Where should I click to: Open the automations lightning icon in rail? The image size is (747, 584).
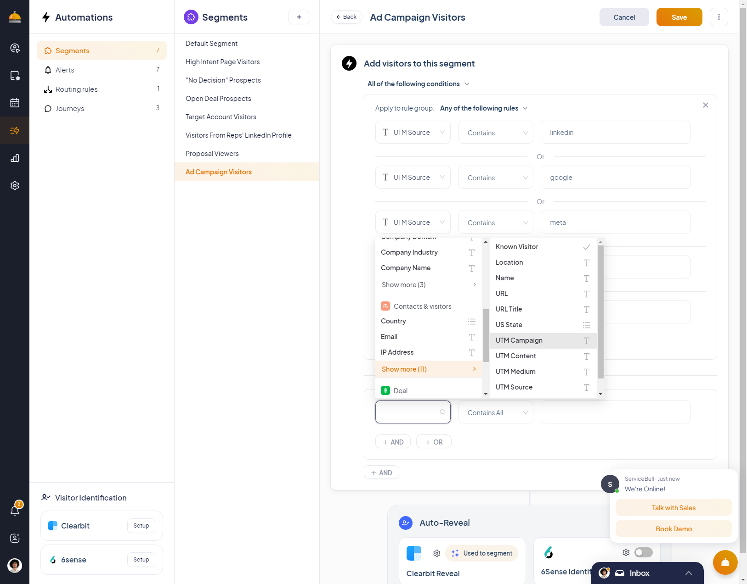click(x=15, y=131)
